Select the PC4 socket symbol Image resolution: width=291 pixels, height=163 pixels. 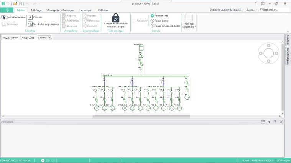pos(187,97)
